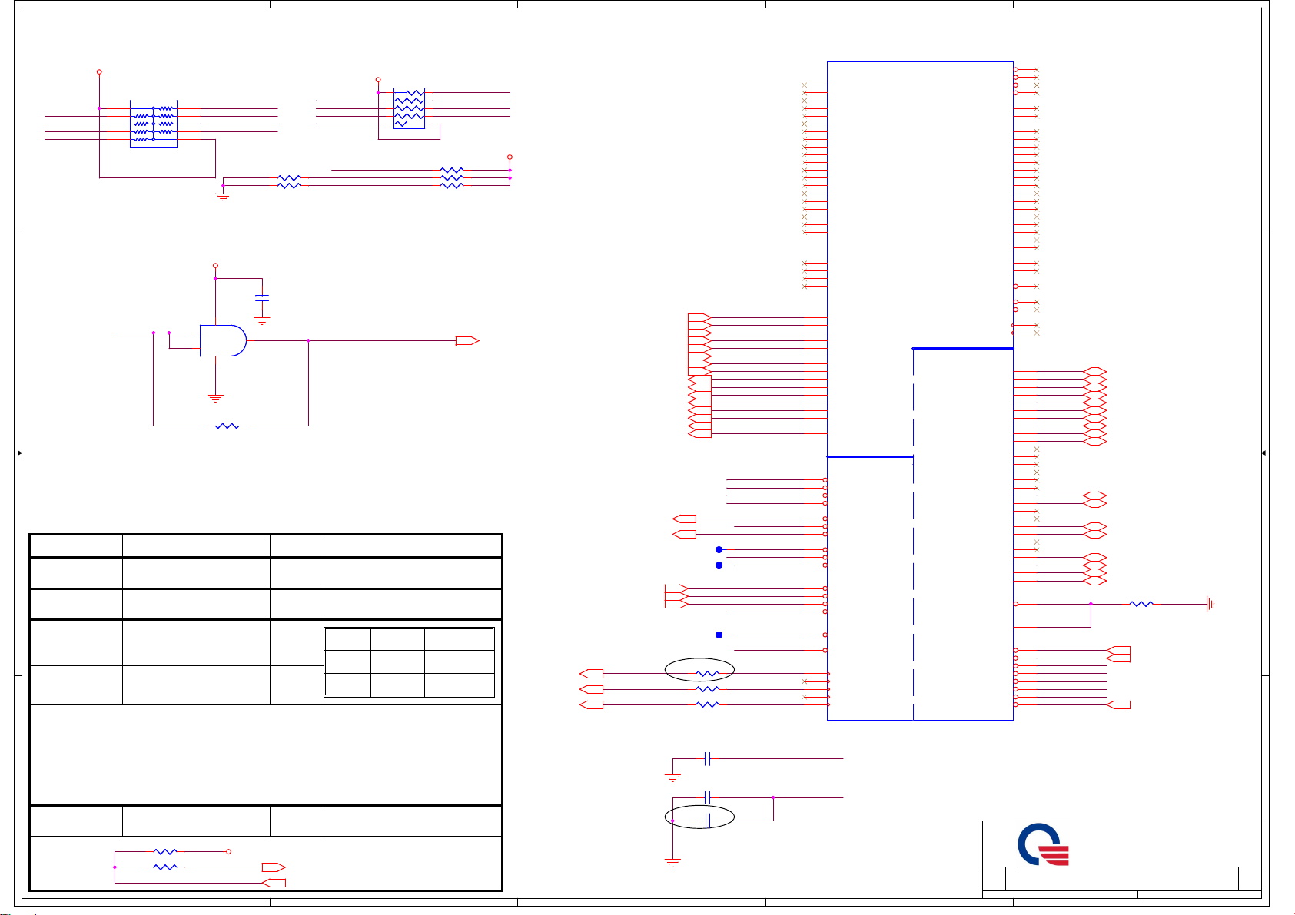The image size is (1295, 915).
Task: Click the power terminal above the eight-resistor network
Action: (x=99, y=72)
